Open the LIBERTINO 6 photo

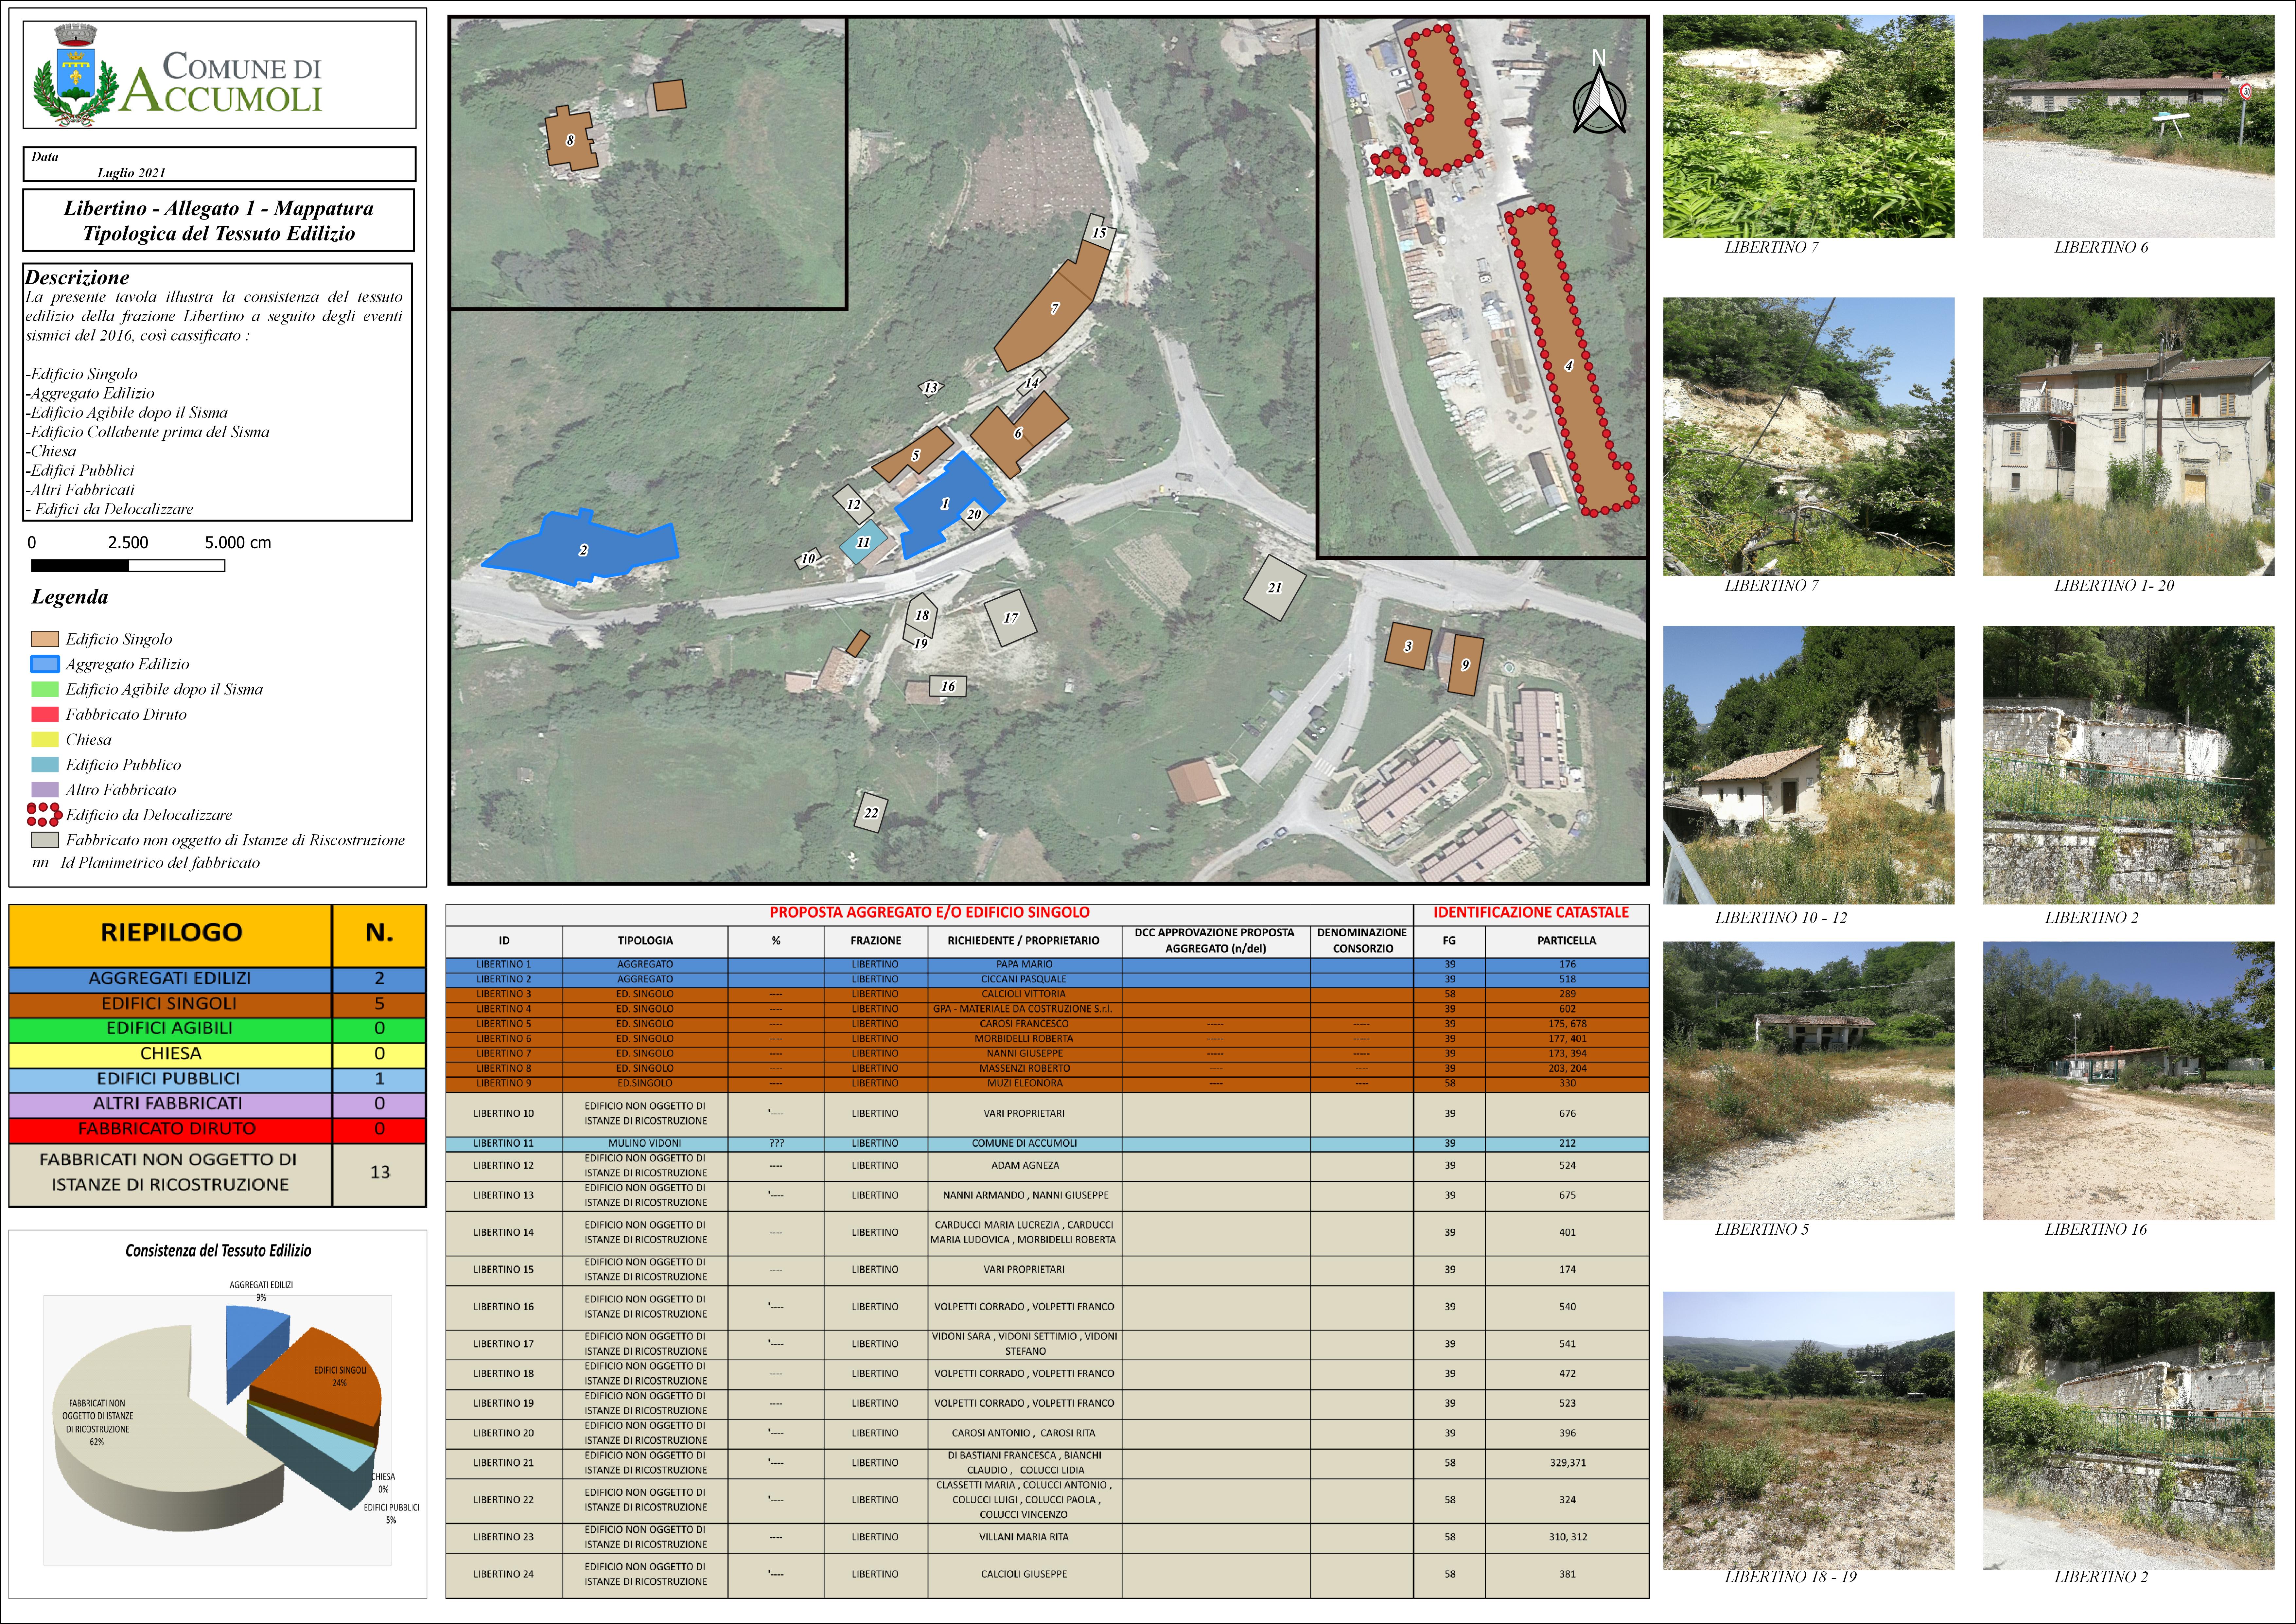[x=2128, y=126]
